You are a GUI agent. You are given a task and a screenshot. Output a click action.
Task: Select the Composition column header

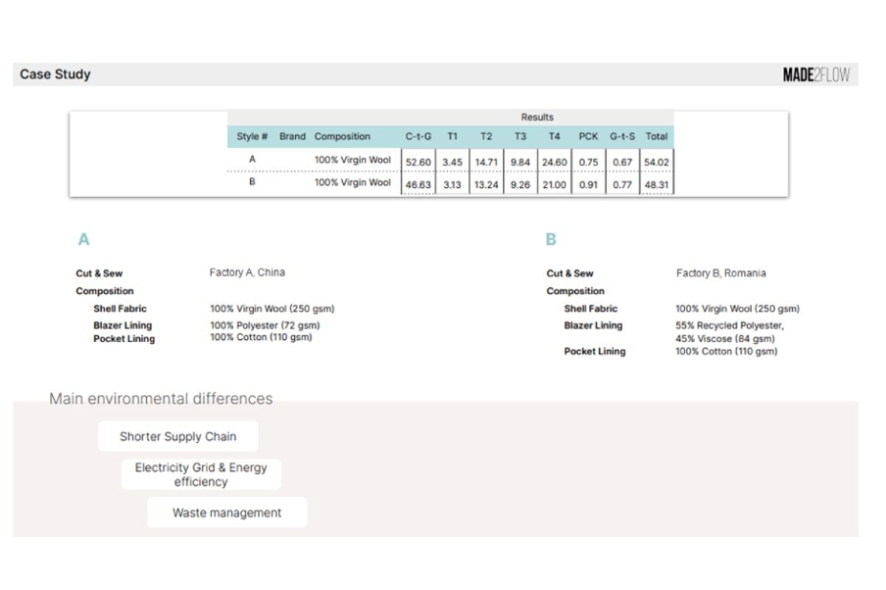point(342,137)
